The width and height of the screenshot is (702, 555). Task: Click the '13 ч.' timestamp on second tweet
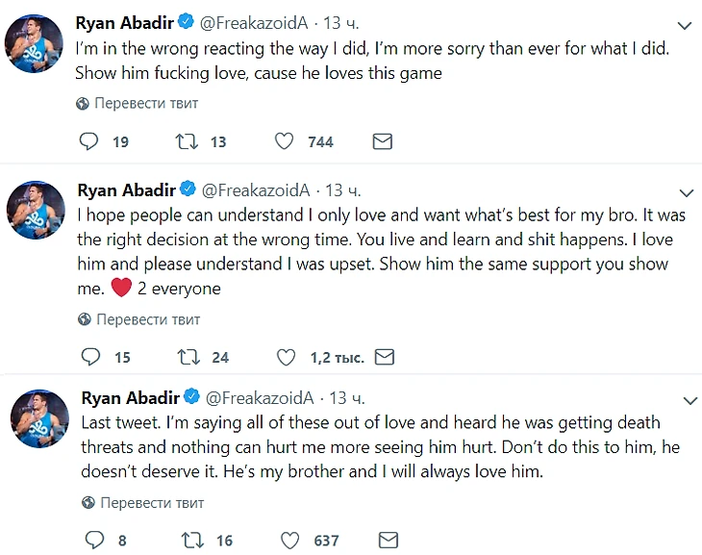click(x=344, y=189)
